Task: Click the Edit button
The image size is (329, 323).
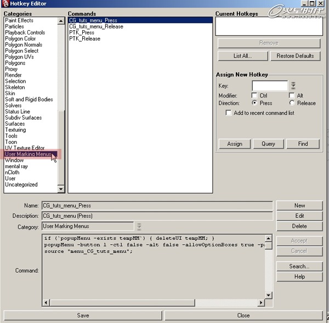Action: [x=299, y=216]
